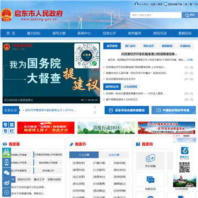Click the 市长信箱 mailbox icon
The height and width of the screenshot is (198, 198).
150,158
